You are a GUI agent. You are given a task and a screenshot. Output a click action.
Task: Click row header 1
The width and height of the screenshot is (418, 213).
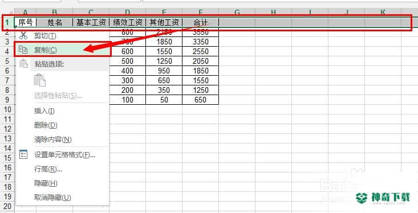pyautogui.click(x=7, y=22)
